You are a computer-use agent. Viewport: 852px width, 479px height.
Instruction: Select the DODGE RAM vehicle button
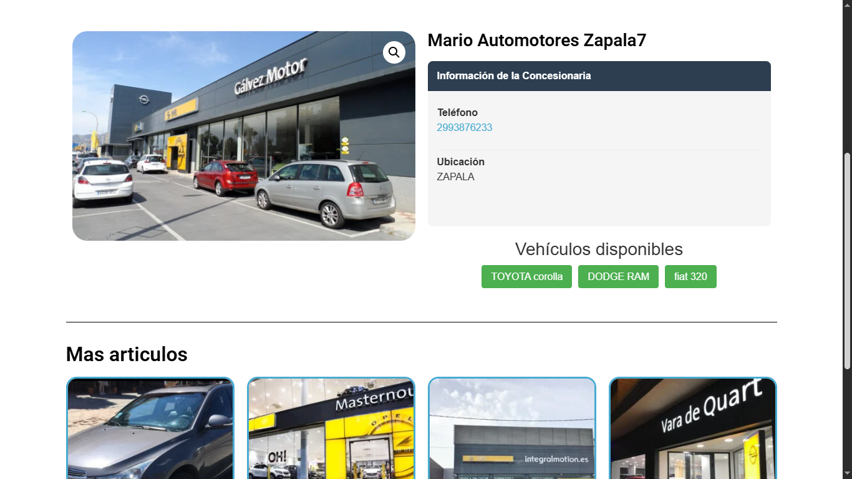pos(618,276)
